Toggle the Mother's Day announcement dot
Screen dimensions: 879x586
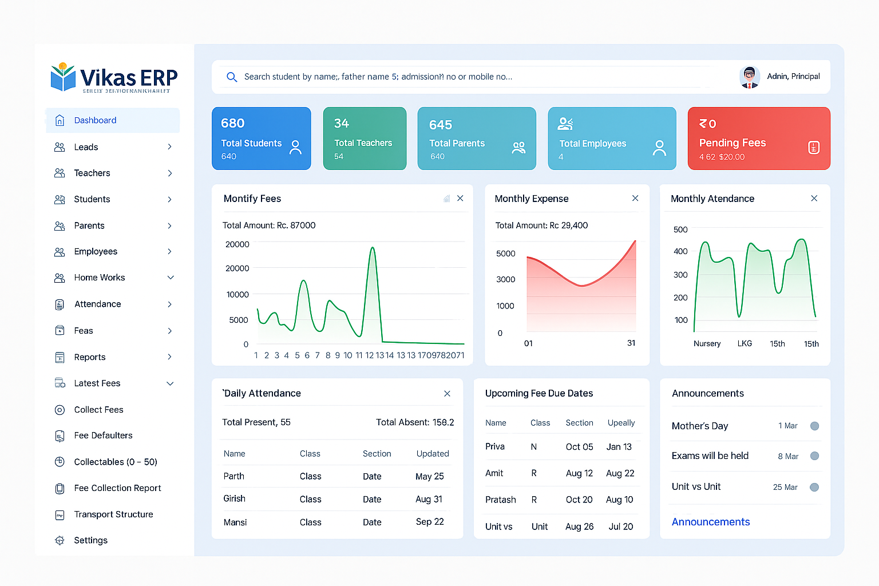[x=814, y=426]
